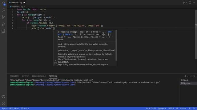The height and width of the screenshot is (110, 197).
Task: Open the new terminal launch profile dropdown
Action: tap(188, 76)
